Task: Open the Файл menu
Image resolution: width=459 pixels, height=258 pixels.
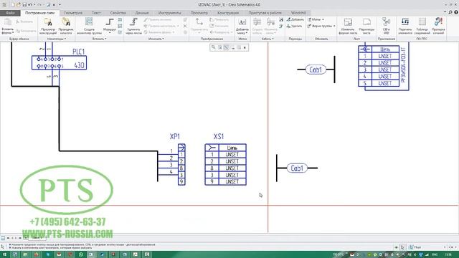Action: [10, 13]
